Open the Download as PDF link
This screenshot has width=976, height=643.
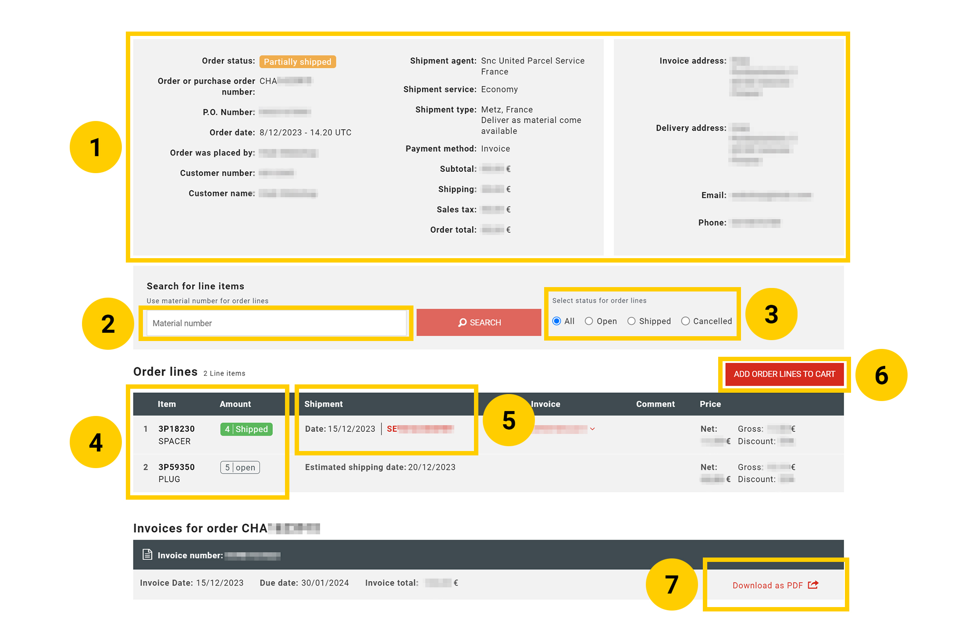767,585
